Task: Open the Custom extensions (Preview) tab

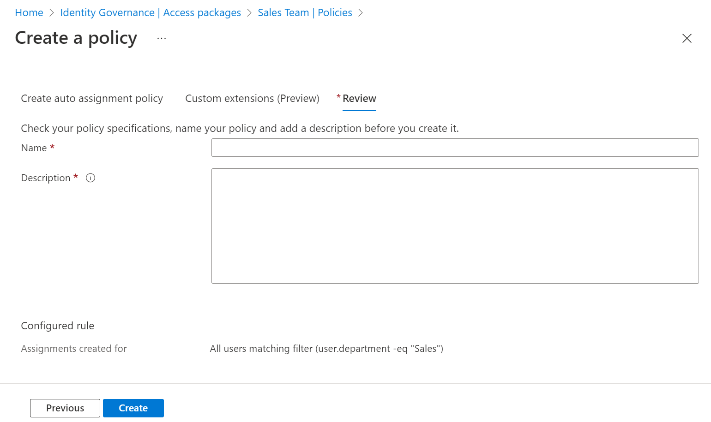Action: click(x=252, y=98)
